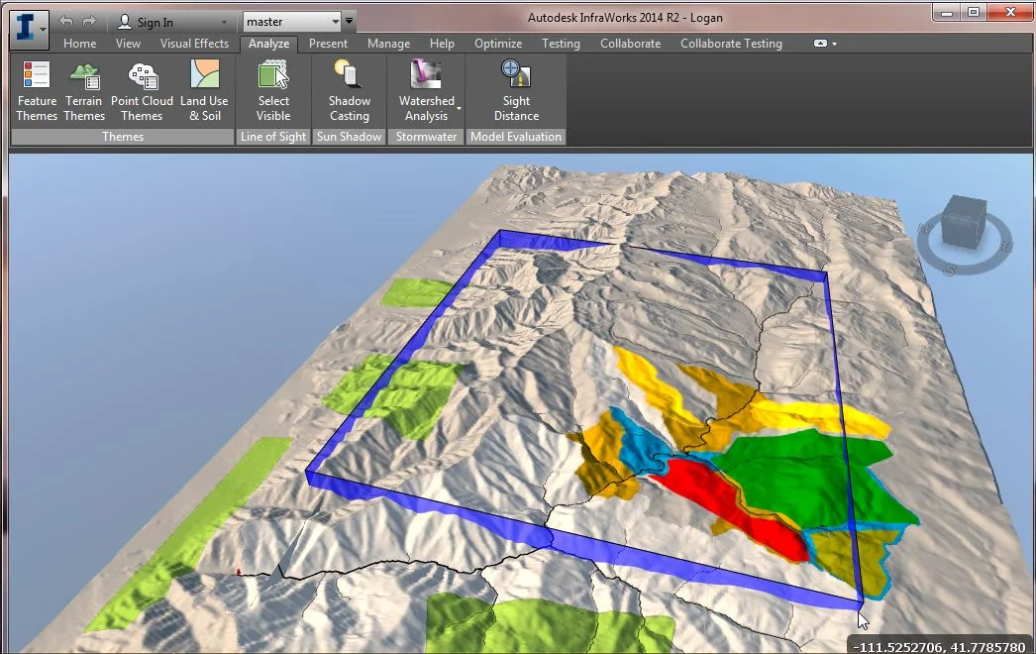Open Feature Themes tool

pos(37,91)
